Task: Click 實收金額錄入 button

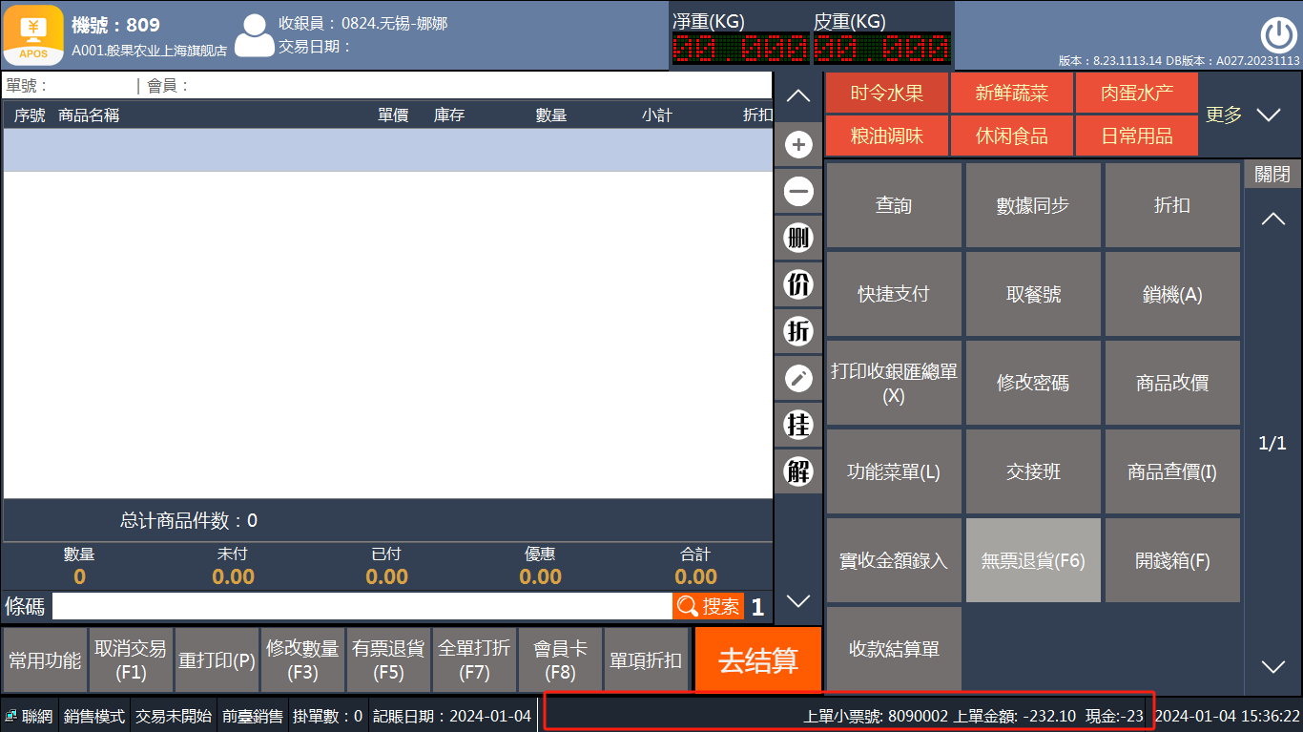Action: (x=894, y=560)
